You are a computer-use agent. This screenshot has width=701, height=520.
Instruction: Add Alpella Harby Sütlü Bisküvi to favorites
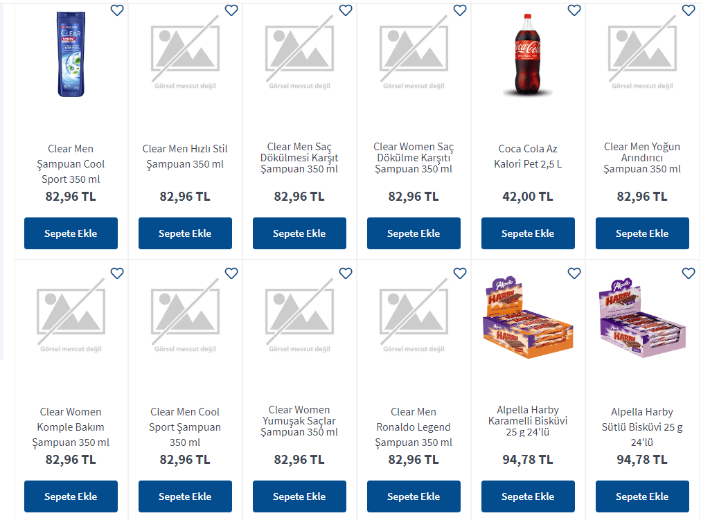click(x=689, y=274)
